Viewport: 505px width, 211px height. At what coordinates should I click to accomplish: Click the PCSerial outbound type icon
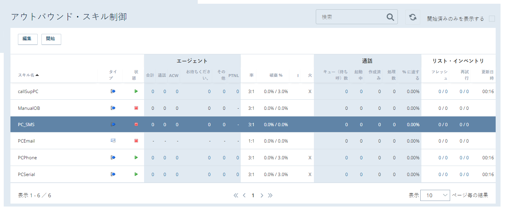click(113, 174)
